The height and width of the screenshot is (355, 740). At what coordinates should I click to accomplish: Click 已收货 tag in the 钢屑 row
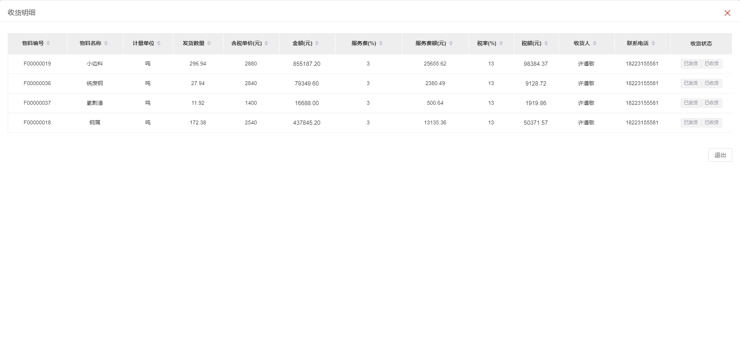(x=711, y=123)
